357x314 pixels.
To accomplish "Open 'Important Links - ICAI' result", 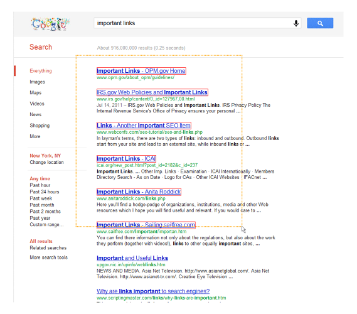I will 126,159.
